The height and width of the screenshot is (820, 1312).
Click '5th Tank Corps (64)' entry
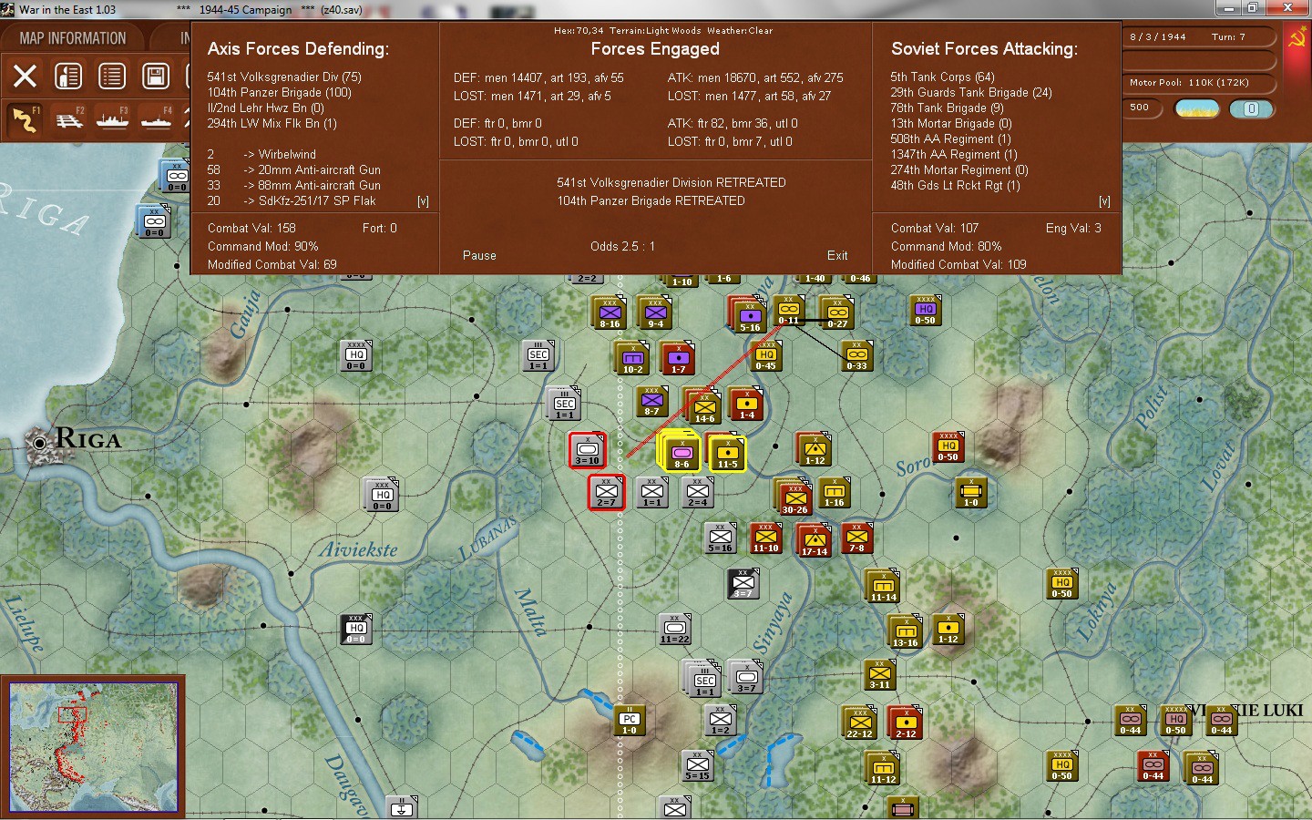[942, 77]
